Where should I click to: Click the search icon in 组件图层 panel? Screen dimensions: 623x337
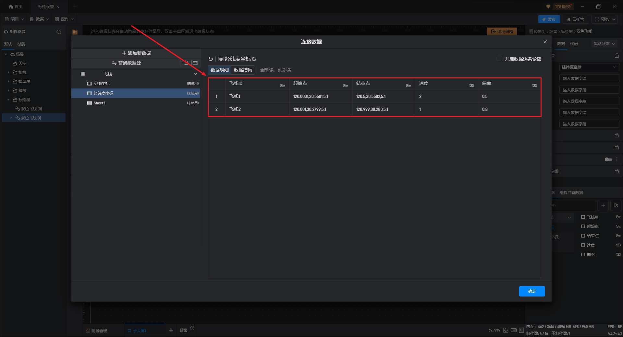[59, 32]
